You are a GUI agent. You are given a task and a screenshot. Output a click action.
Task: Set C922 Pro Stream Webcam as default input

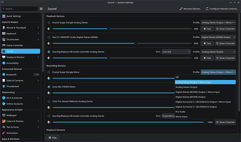click(49, 101)
